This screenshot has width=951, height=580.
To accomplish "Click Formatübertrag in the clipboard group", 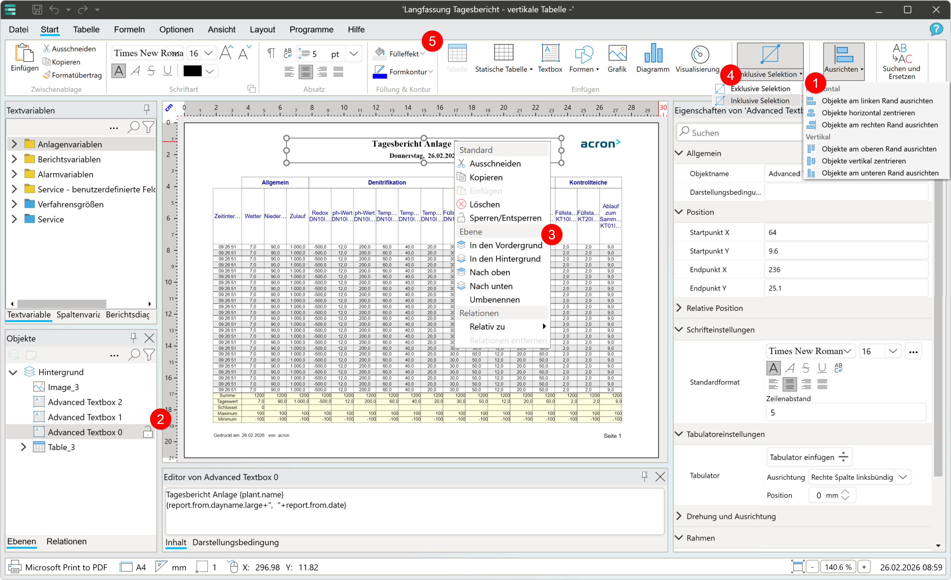I will (x=72, y=75).
